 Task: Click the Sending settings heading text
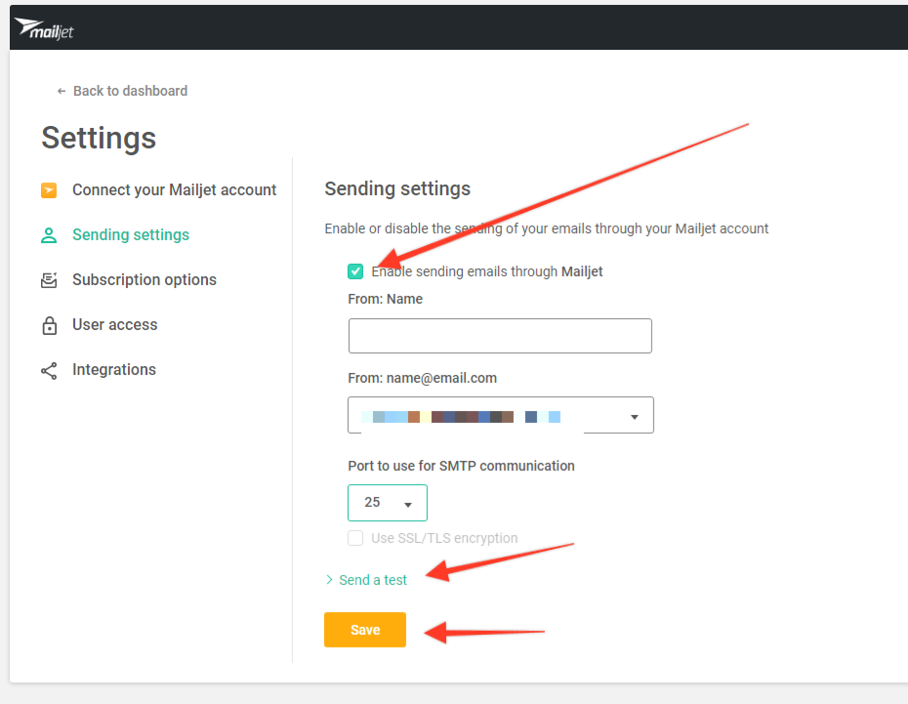coord(397,188)
